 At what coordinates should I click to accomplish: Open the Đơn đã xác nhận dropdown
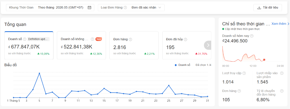146,8
